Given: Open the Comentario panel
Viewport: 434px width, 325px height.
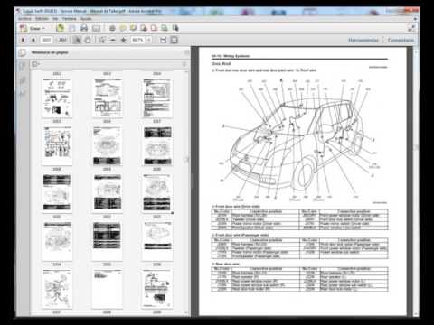Looking at the screenshot, I should pyautogui.click(x=401, y=40).
